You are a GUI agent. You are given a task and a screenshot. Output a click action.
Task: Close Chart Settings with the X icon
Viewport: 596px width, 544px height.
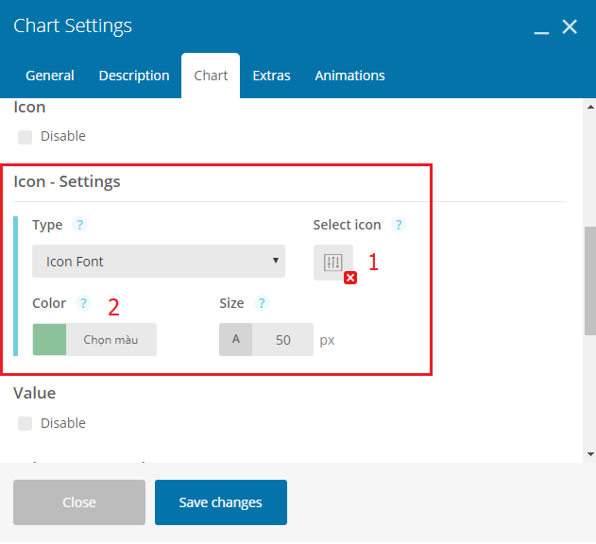pos(570,26)
